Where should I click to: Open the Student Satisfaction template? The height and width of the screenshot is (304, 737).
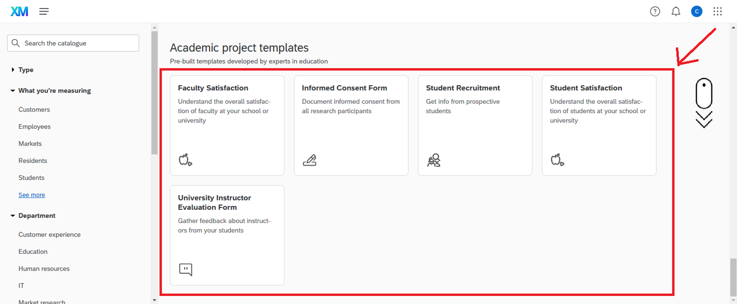599,125
